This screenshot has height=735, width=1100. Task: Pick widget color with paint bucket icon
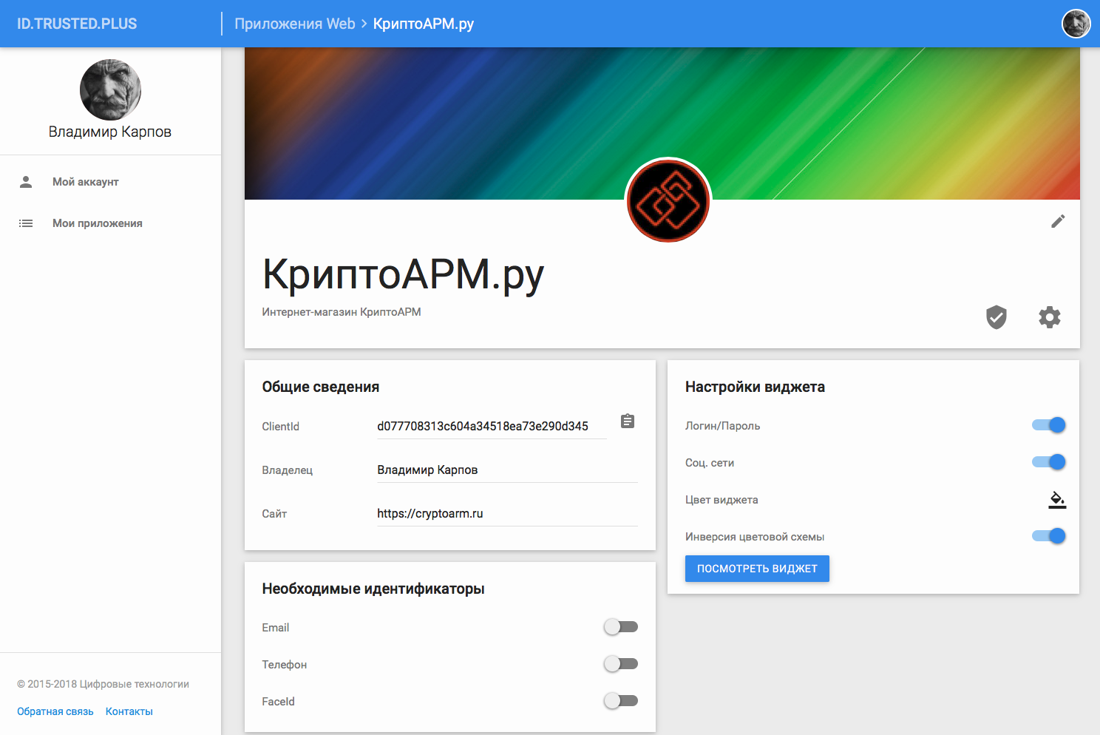(x=1057, y=500)
